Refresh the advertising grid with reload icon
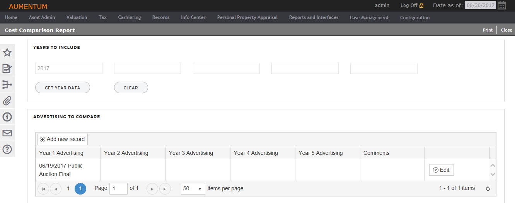Screen dimensions: 515x203 pos(488,189)
